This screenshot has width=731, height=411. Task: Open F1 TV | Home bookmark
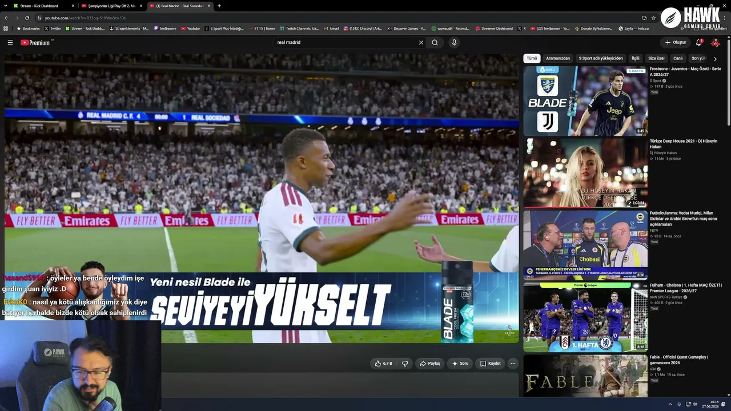262,28
